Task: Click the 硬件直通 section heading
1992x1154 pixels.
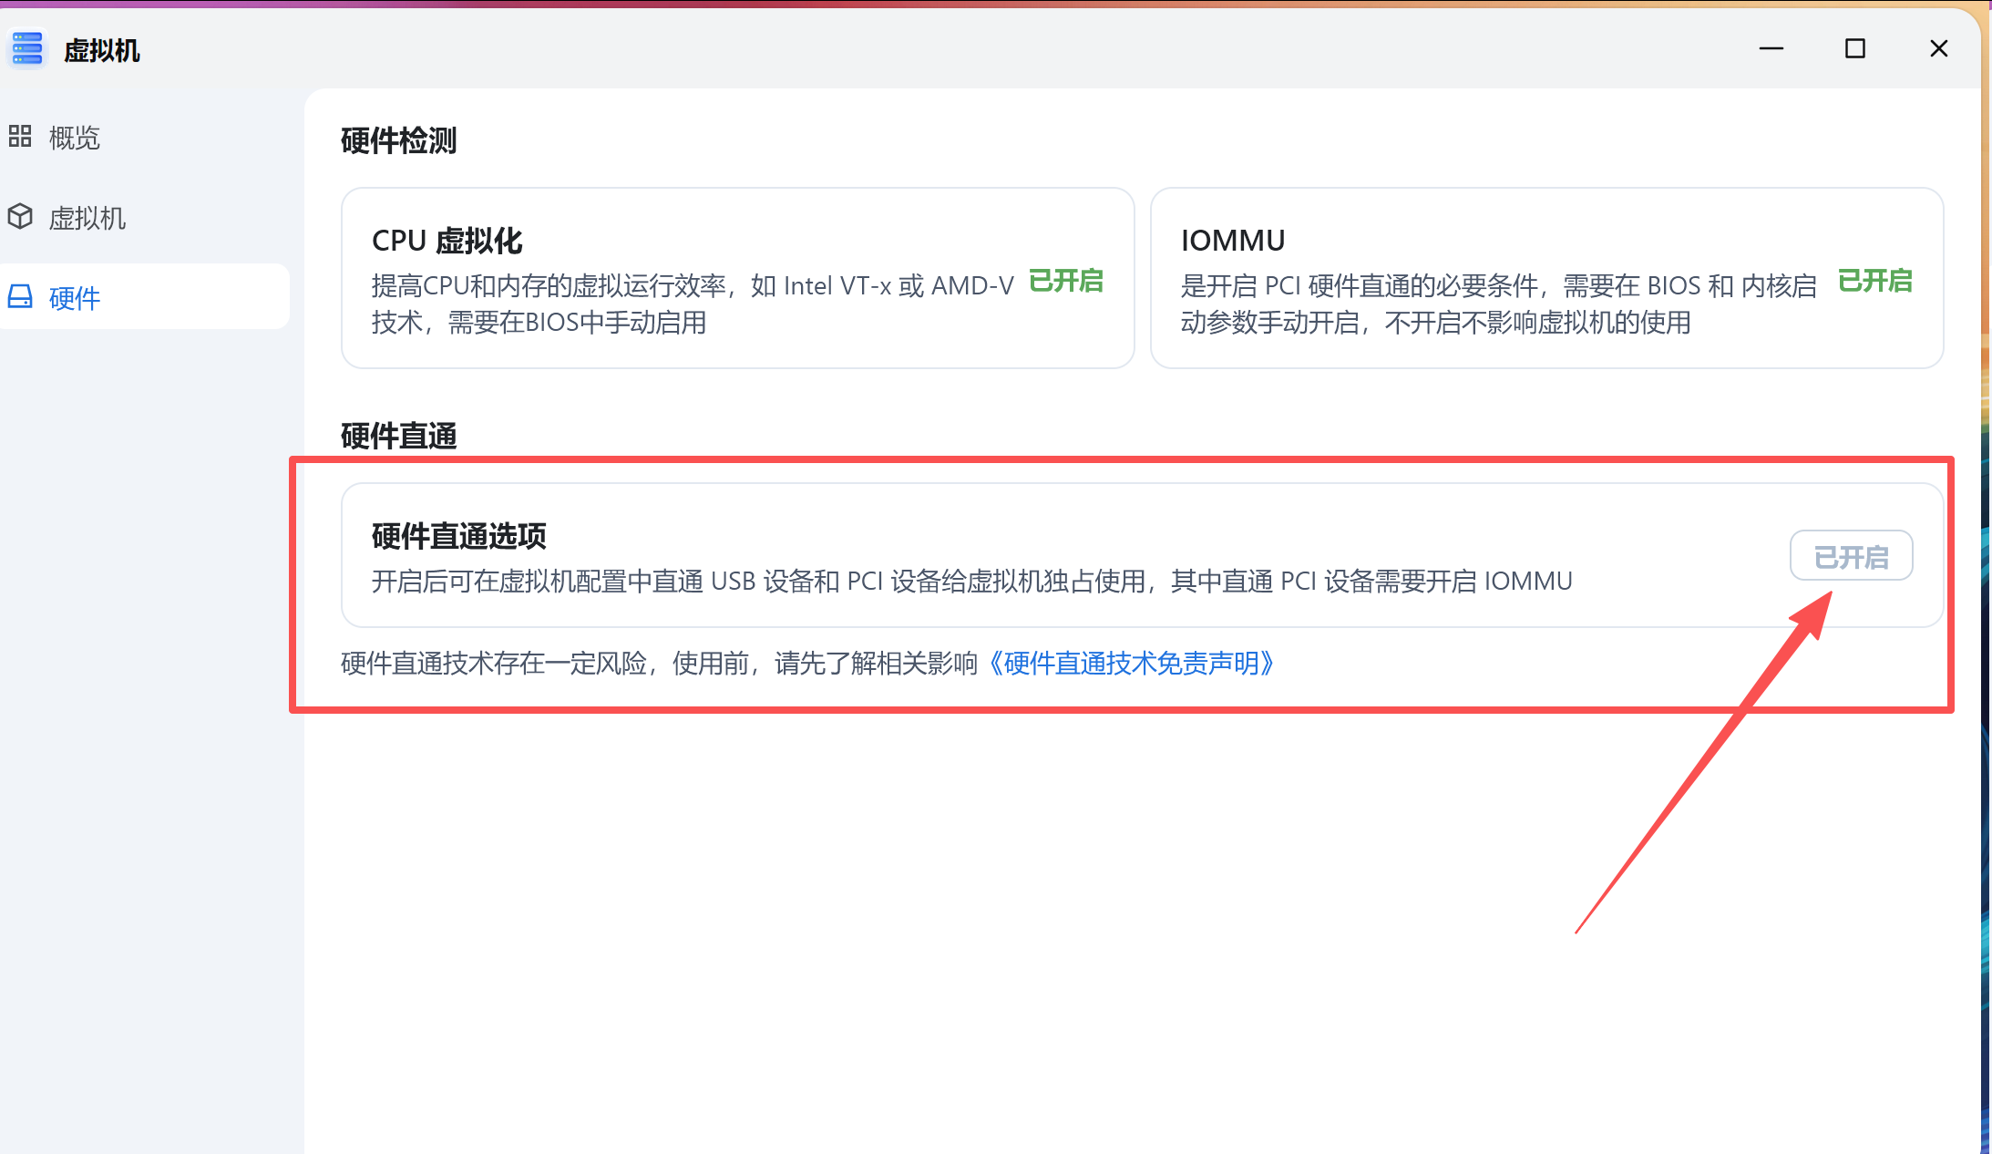Action: pyautogui.click(x=398, y=437)
